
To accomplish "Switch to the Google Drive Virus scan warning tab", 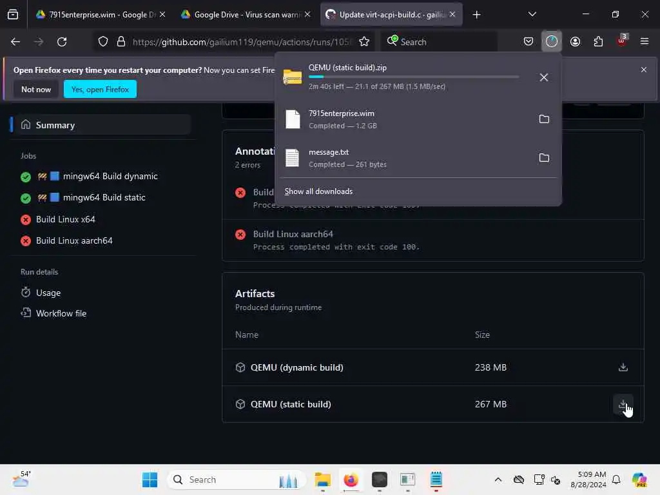I will (x=246, y=15).
